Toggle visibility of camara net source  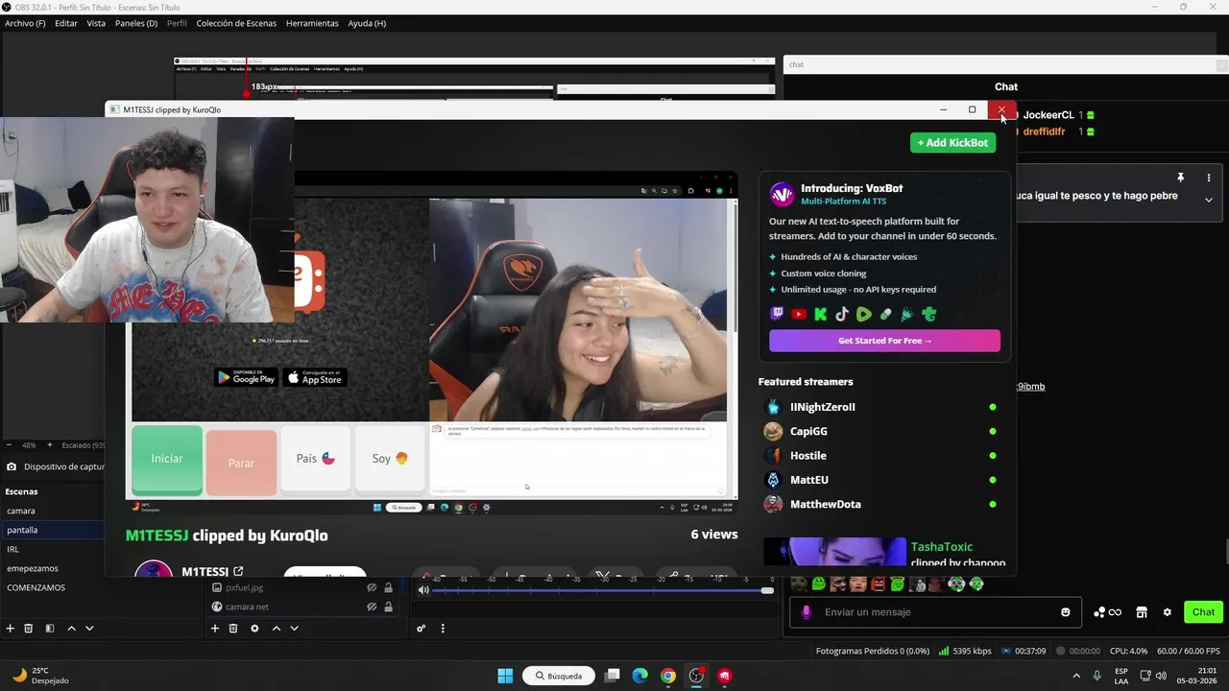click(372, 607)
